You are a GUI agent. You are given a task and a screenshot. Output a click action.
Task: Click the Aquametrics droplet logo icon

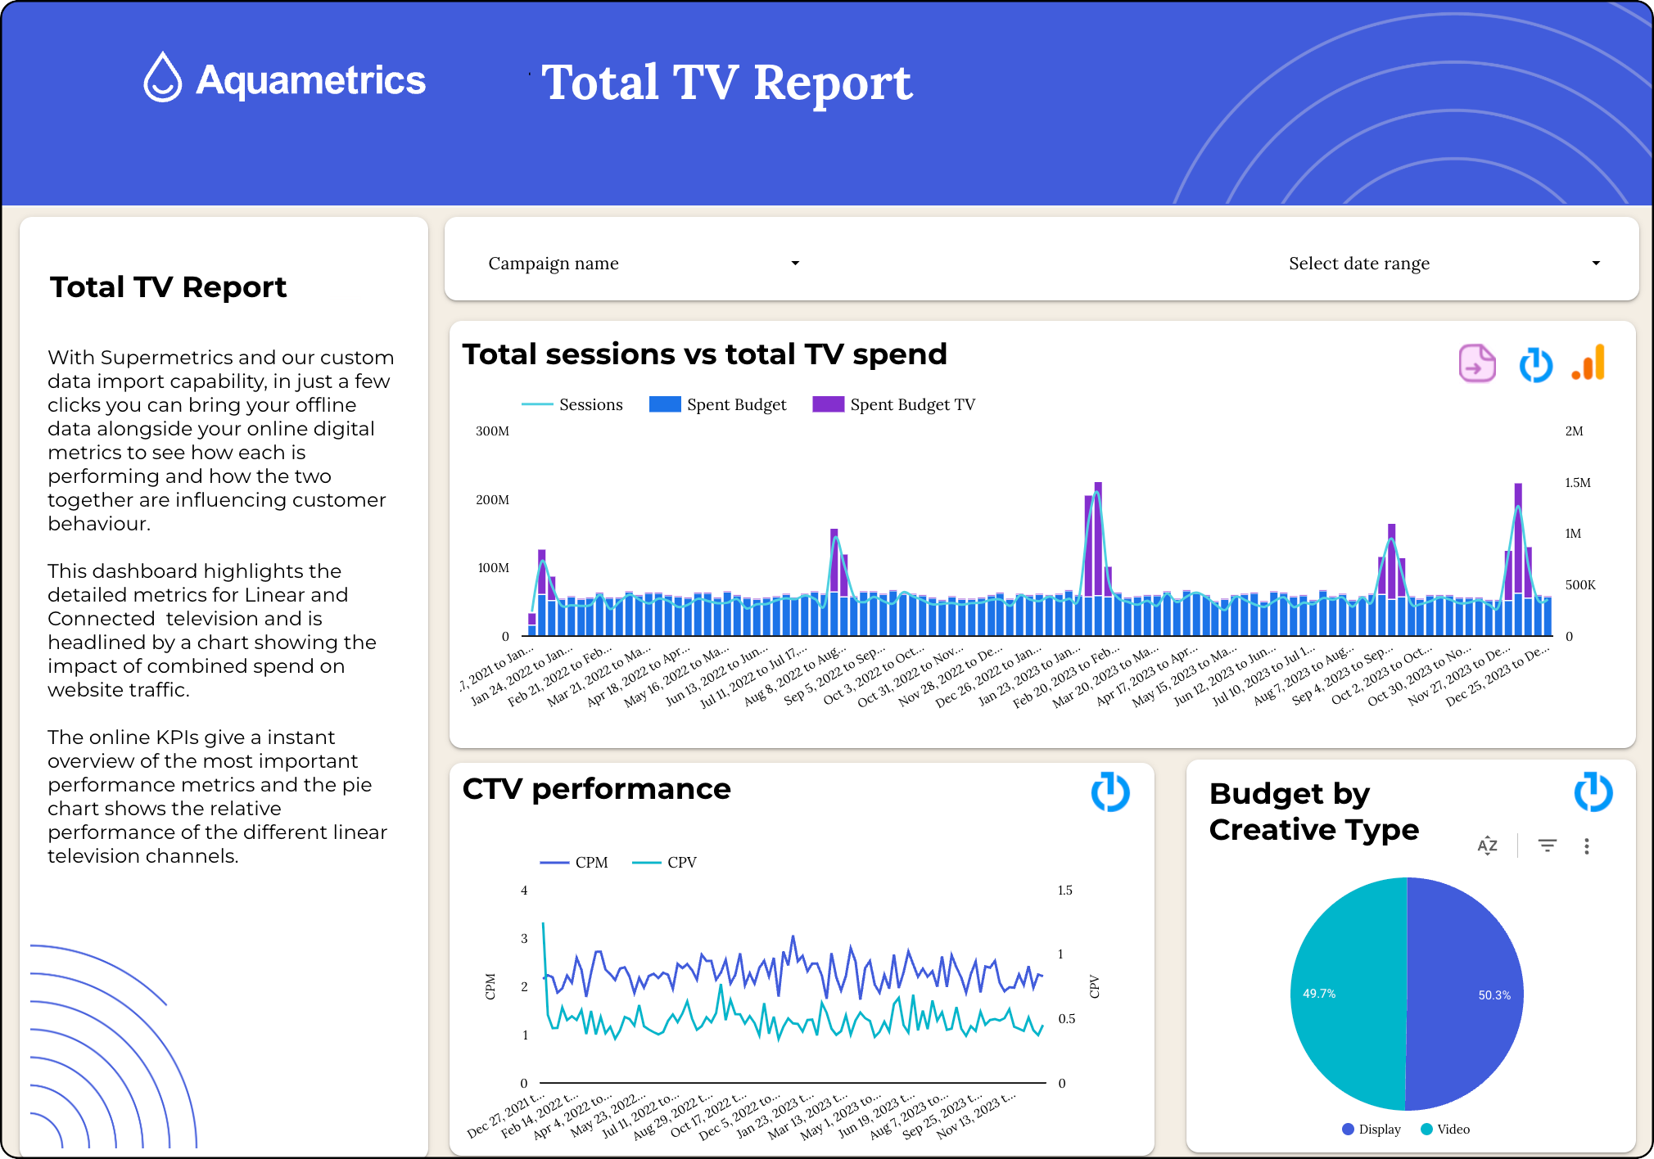(x=162, y=79)
